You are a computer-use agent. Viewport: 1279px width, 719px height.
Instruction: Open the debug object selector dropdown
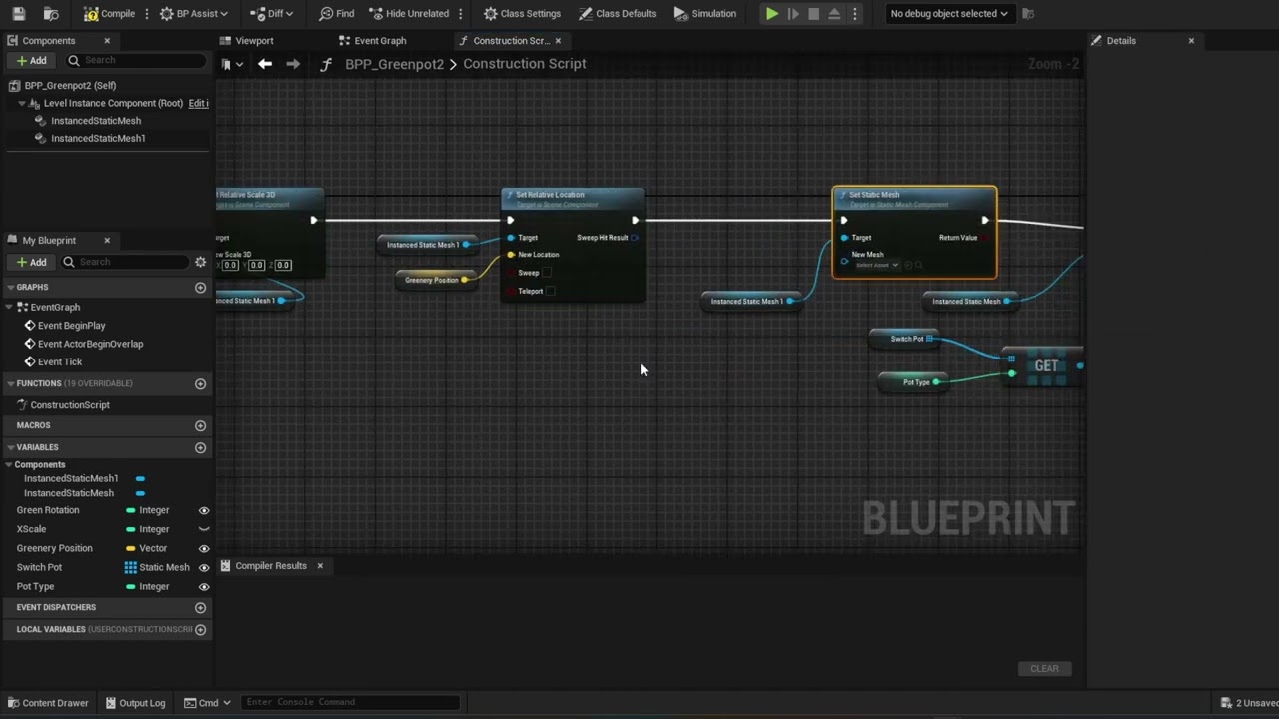tap(948, 14)
